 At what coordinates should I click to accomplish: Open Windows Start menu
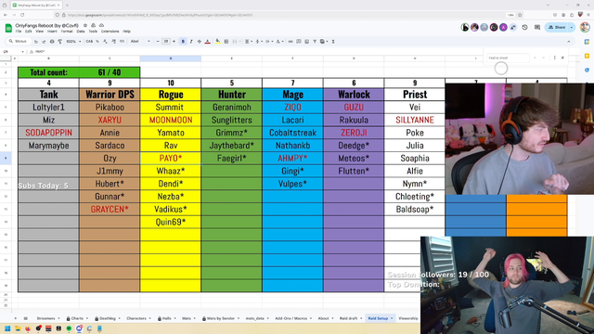[x=7, y=328]
